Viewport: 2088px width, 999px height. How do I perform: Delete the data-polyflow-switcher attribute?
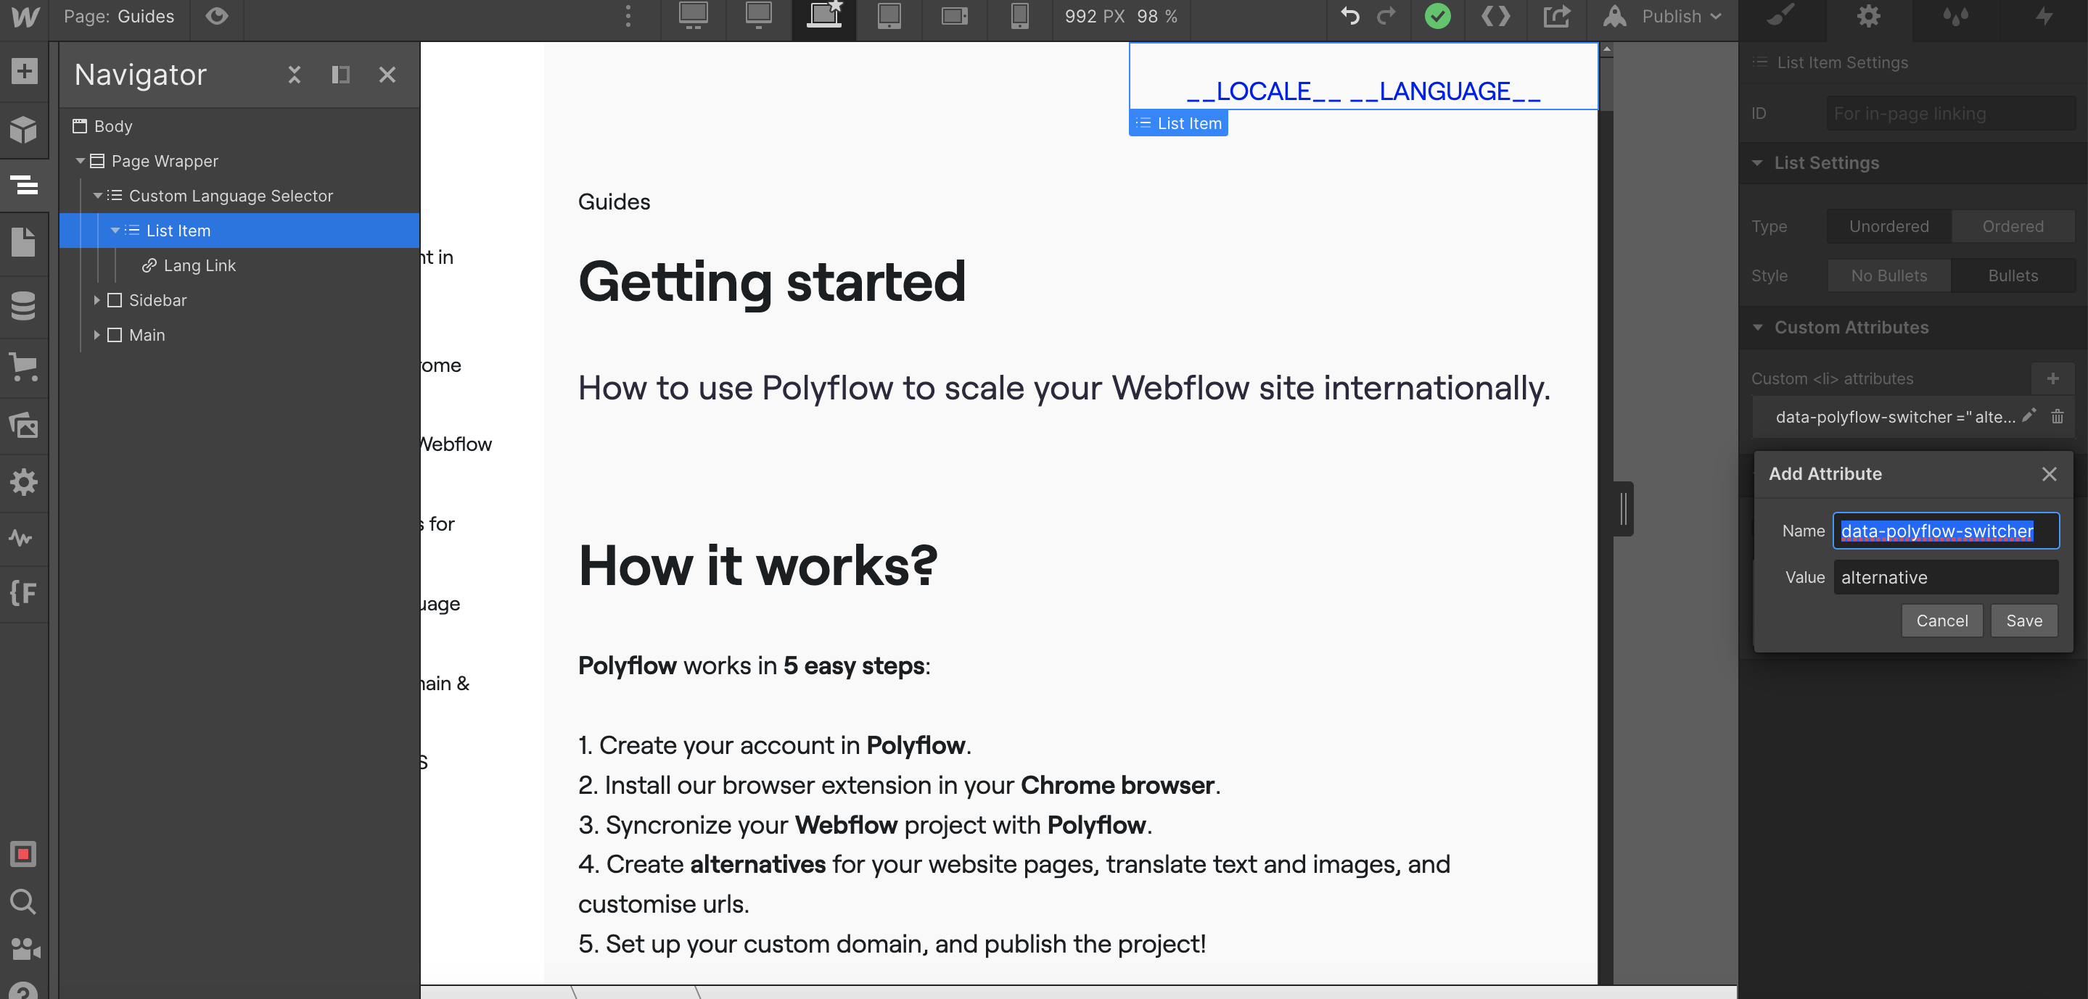coord(2058,416)
